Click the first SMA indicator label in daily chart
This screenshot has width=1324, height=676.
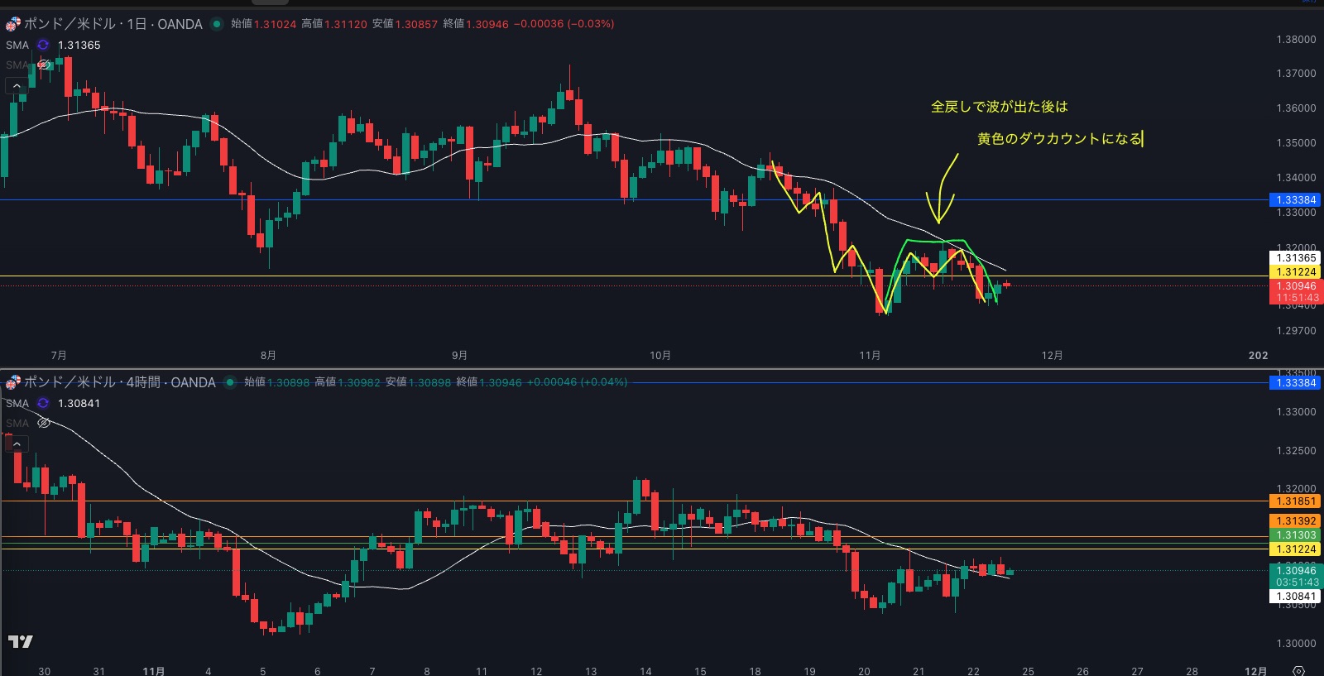(x=17, y=46)
